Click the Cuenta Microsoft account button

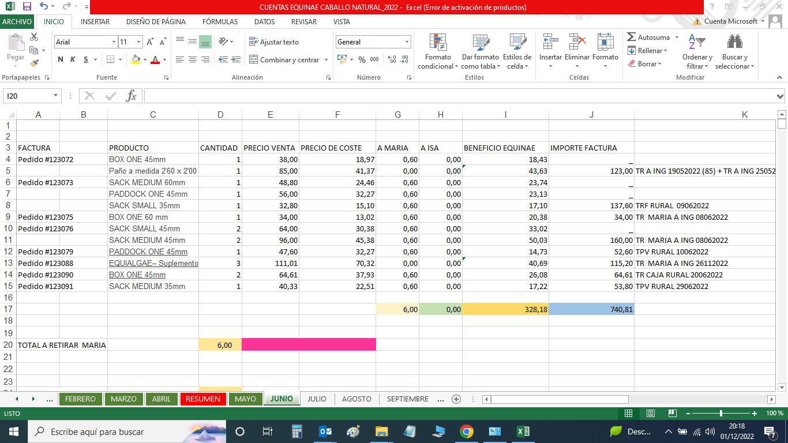point(730,21)
